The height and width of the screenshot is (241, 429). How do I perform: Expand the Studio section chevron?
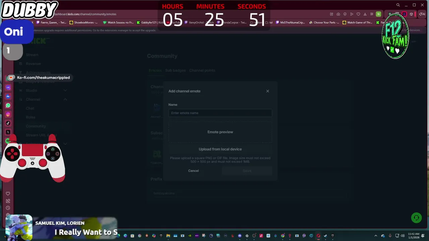click(x=65, y=90)
